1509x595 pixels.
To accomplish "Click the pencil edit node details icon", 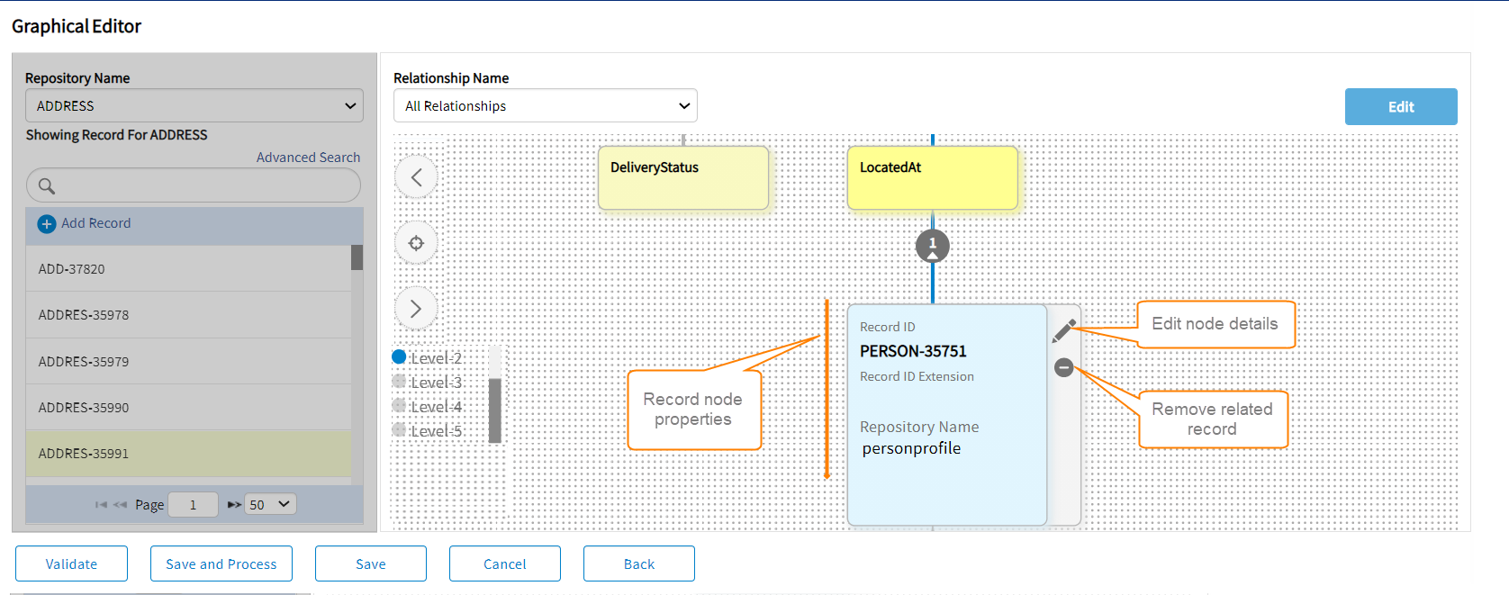I will [1064, 330].
